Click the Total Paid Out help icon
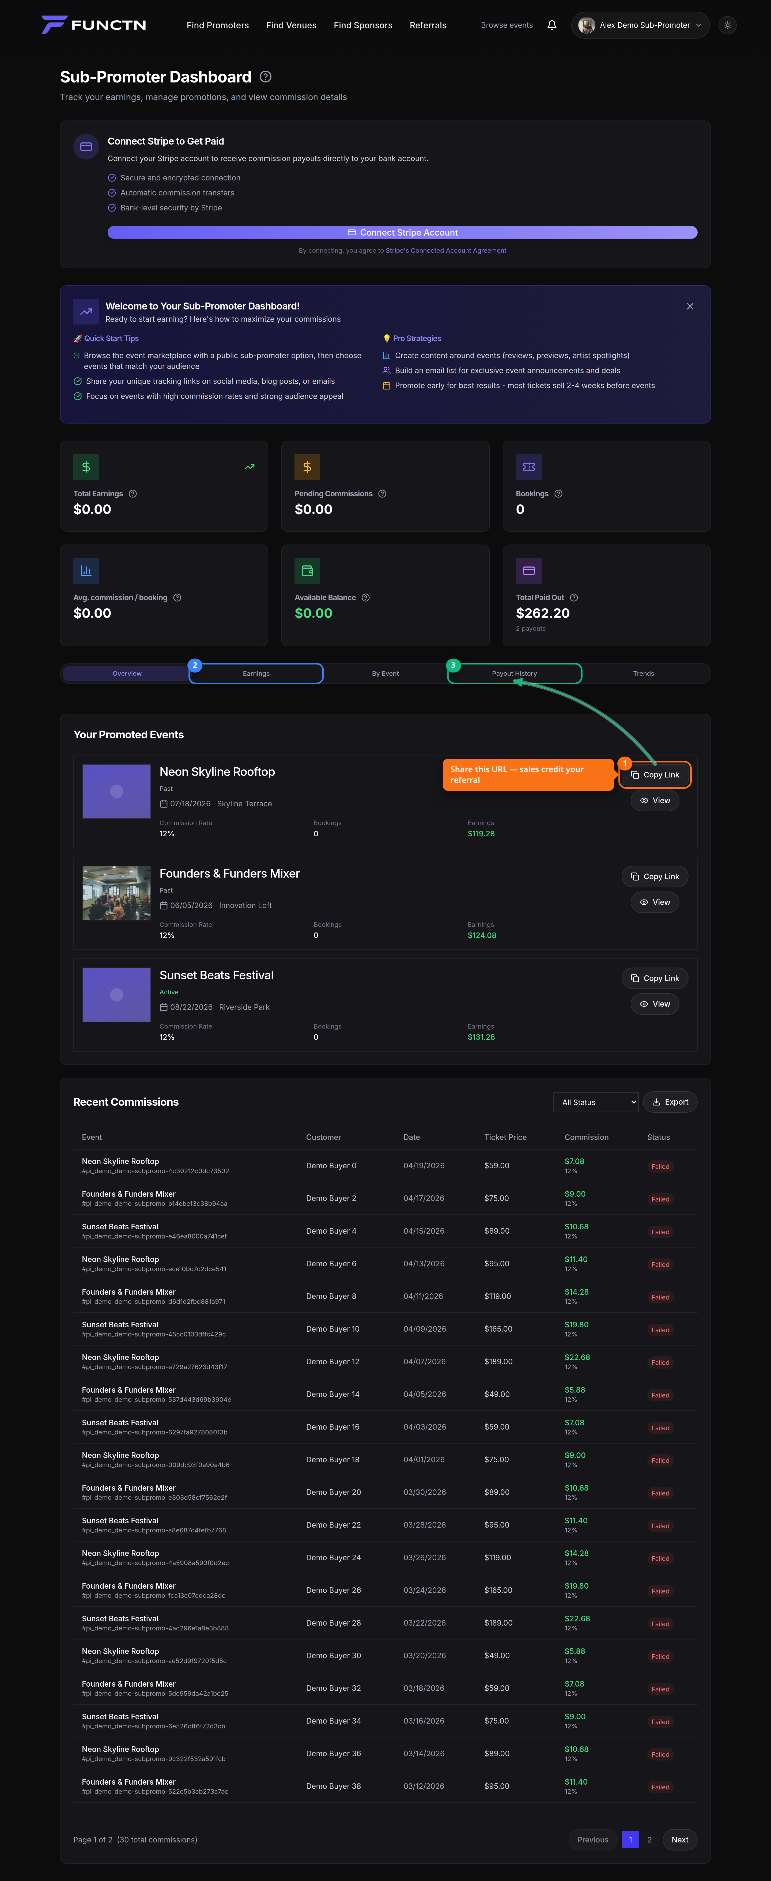Viewport: 771px width, 1881px height. coord(574,597)
